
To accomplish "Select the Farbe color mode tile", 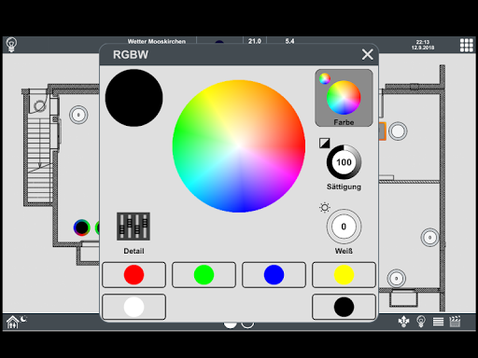I will tap(344, 98).
